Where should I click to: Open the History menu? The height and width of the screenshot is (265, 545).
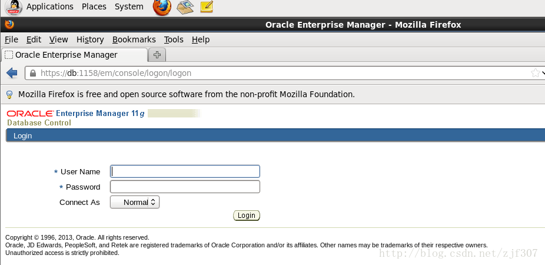(x=91, y=39)
